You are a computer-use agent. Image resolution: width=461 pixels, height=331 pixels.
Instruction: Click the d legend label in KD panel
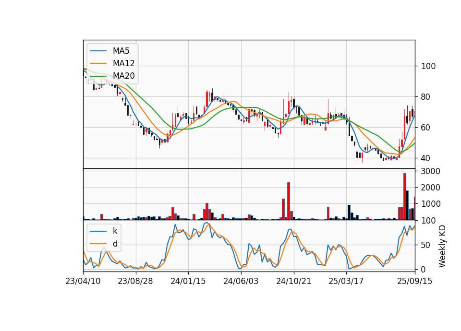(x=115, y=244)
